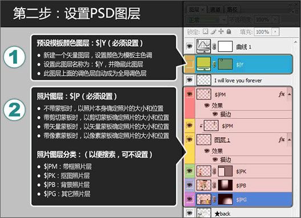
Task: Click the clipping arrow icon on lower $|PM layer
Action: point(201,126)
